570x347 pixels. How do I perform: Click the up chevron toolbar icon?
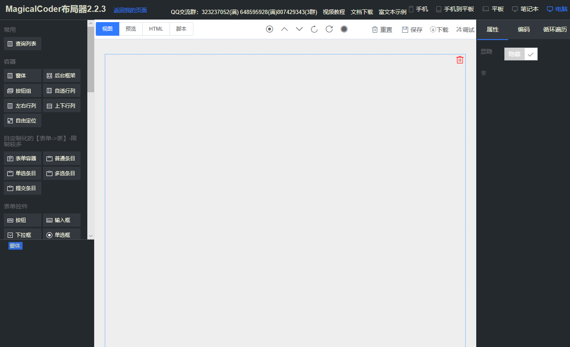(x=284, y=29)
